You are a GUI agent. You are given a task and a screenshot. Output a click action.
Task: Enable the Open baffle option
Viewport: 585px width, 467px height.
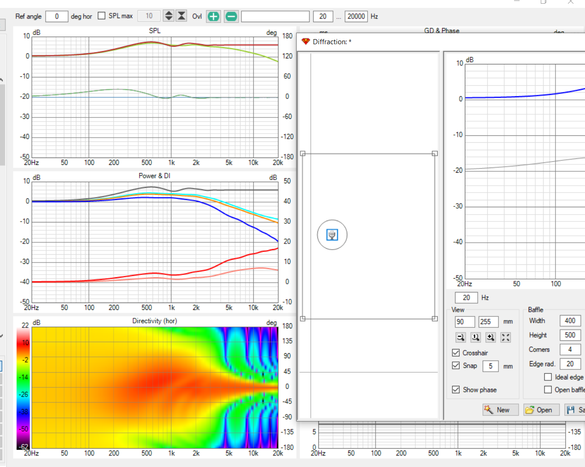click(548, 390)
